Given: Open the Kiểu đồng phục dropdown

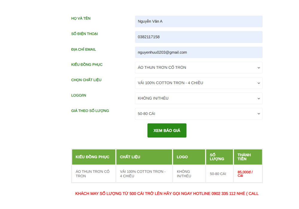Looking at the screenshot, I should point(199,67).
